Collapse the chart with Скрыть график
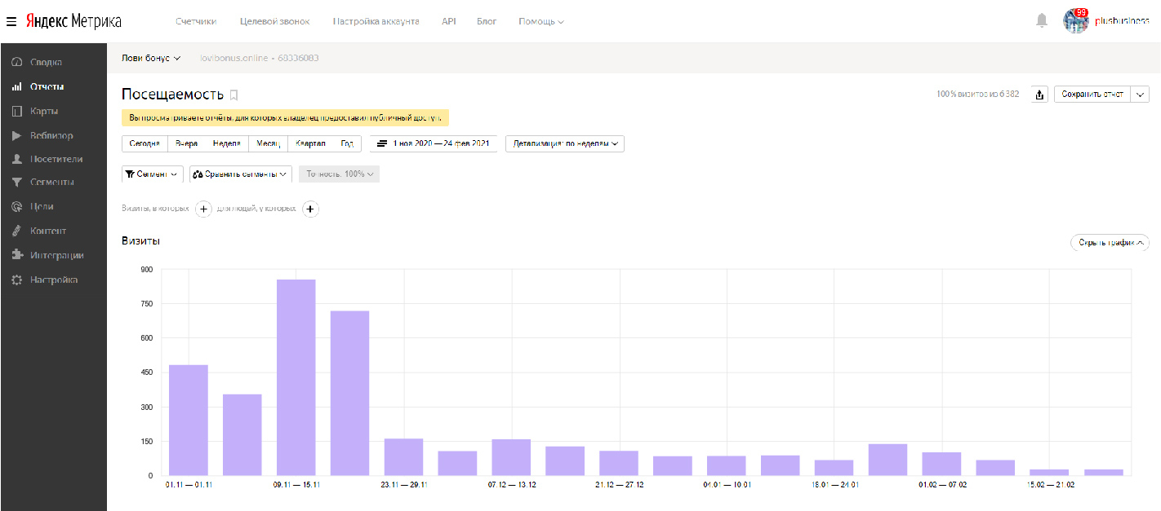The height and width of the screenshot is (511, 1161). (x=1109, y=242)
